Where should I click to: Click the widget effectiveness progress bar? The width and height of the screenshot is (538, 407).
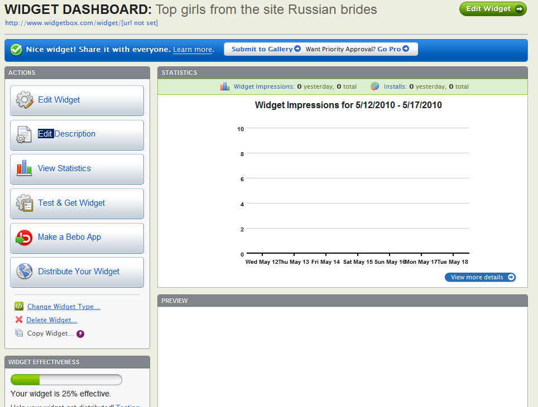pyautogui.click(x=66, y=380)
